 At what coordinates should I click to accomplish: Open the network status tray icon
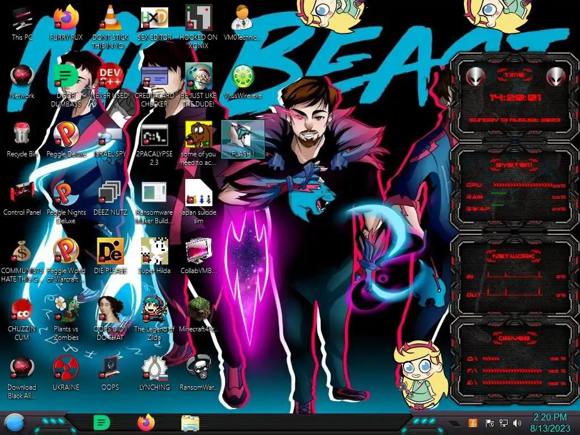click(x=504, y=423)
